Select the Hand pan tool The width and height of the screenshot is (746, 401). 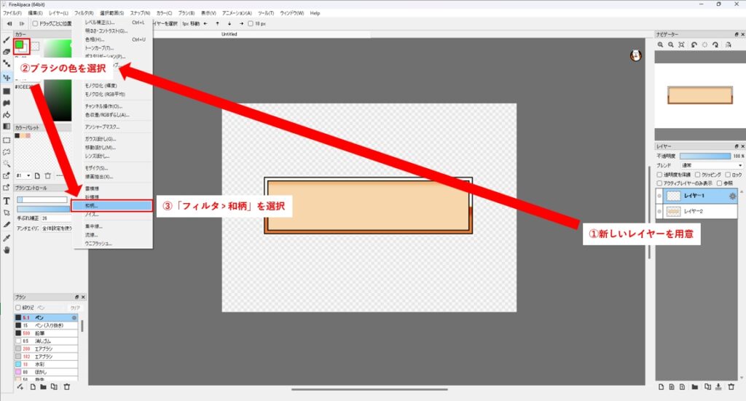click(x=7, y=250)
